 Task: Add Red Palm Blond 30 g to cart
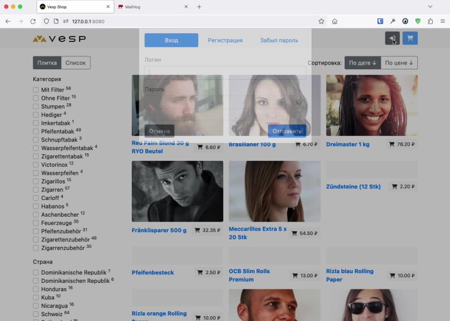[x=209, y=147]
